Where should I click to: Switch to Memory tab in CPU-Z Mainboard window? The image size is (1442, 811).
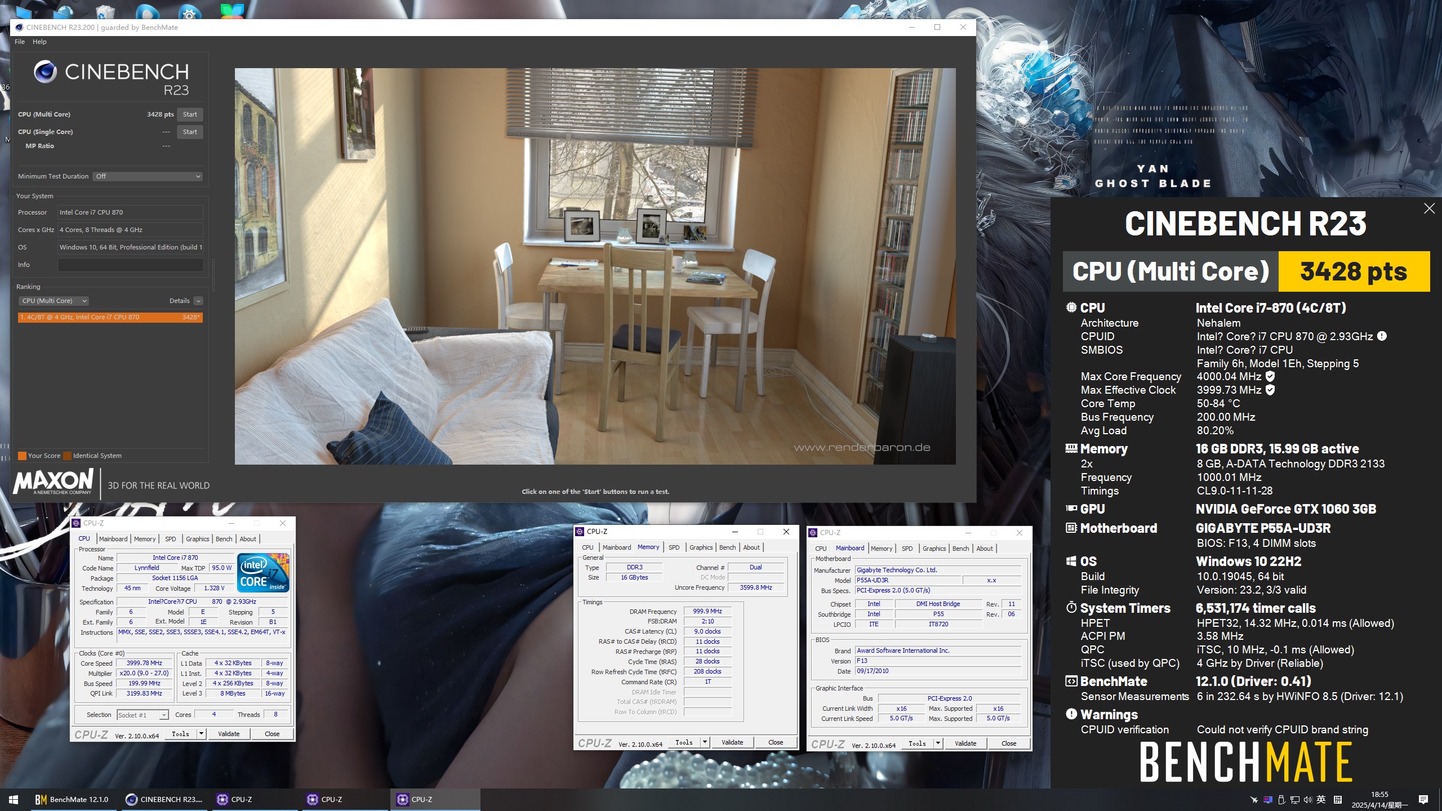(881, 549)
